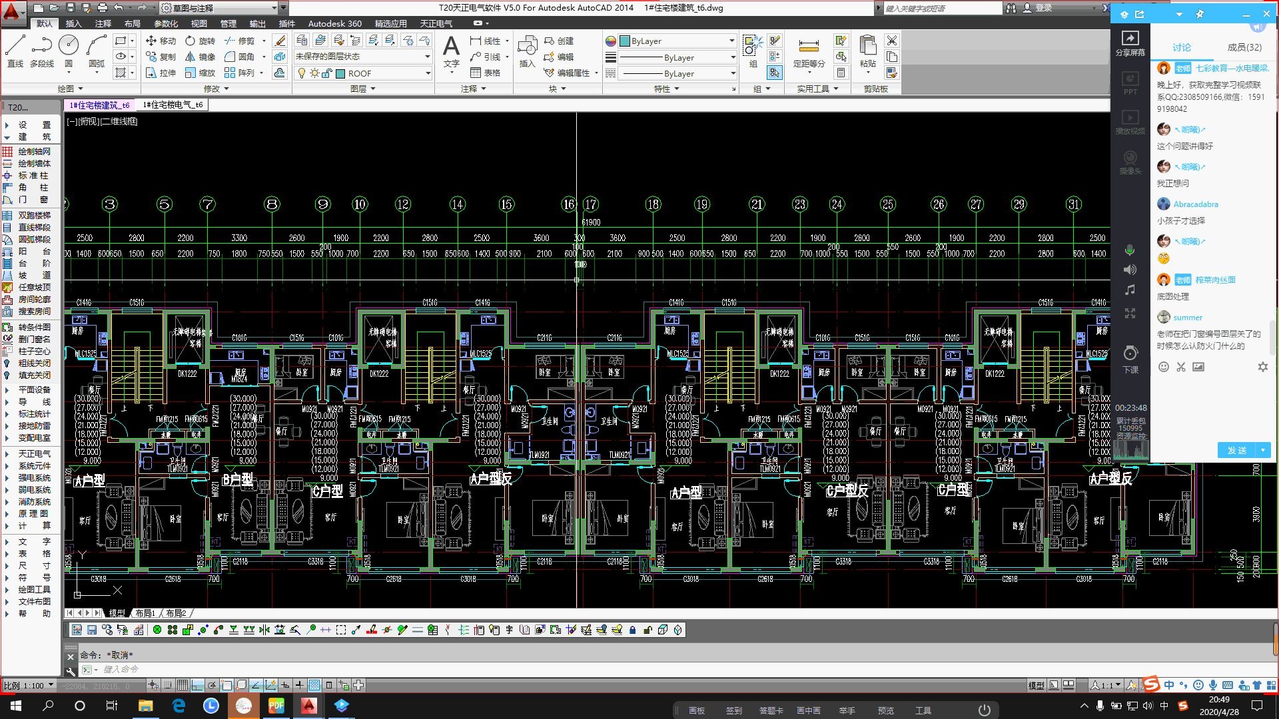The height and width of the screenshot is (719, 1279).
Task: Switch to 1#住宅楼电气_t6 drawing tab
Action: point(173,105)
